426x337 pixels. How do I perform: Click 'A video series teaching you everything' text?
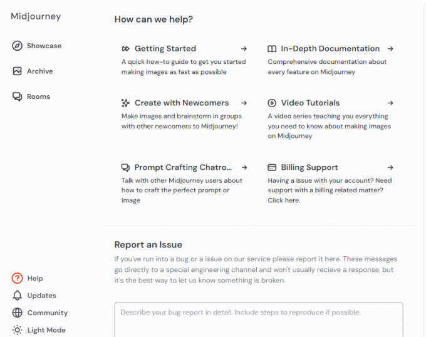(x=330, y=126)
